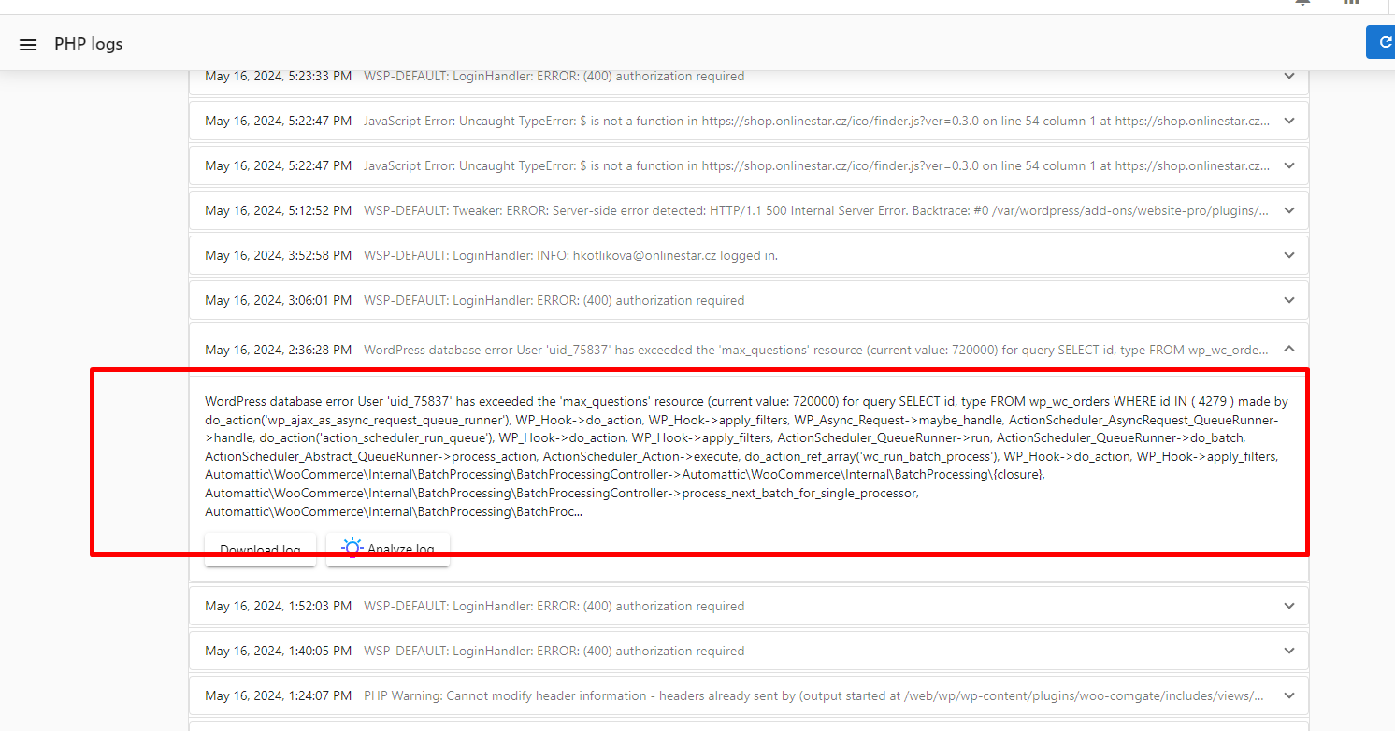Open the hamburger navigation menu
Image resolution: width=1395 pixels, height=731 pixels.
pos(28,44)
